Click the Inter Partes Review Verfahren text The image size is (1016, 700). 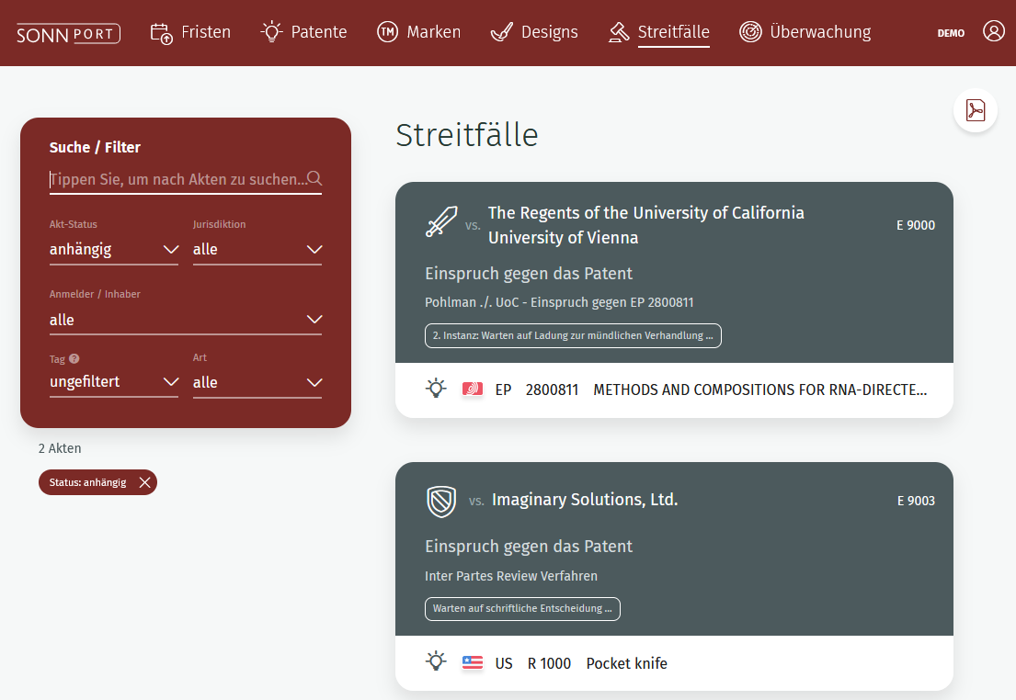[511, 576]
